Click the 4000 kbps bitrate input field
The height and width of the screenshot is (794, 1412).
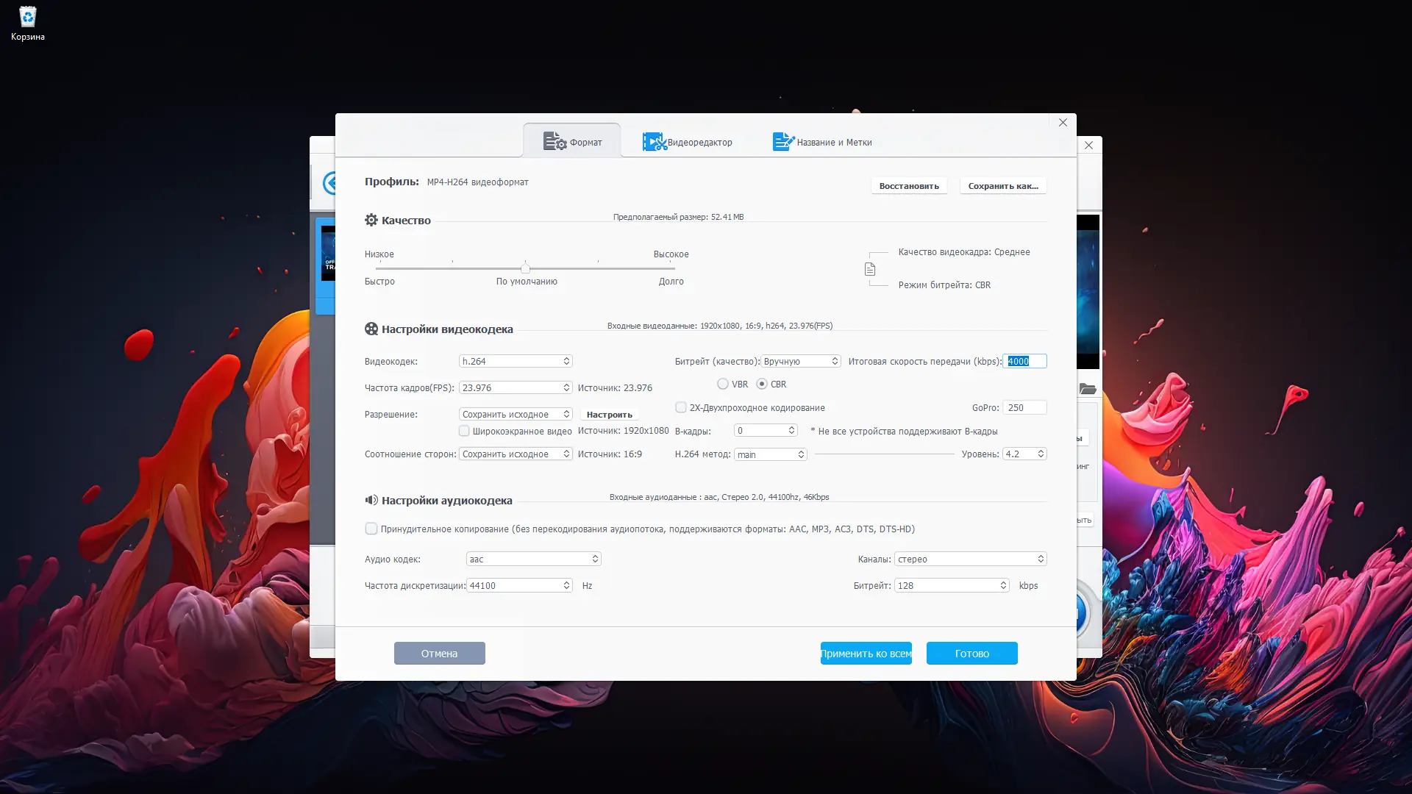click(1025, 361)
